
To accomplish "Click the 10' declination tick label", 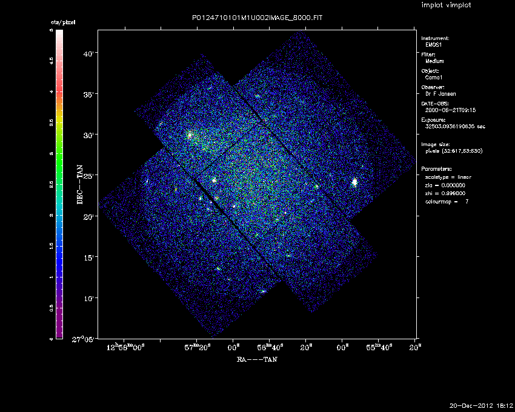I will [88, 298].
